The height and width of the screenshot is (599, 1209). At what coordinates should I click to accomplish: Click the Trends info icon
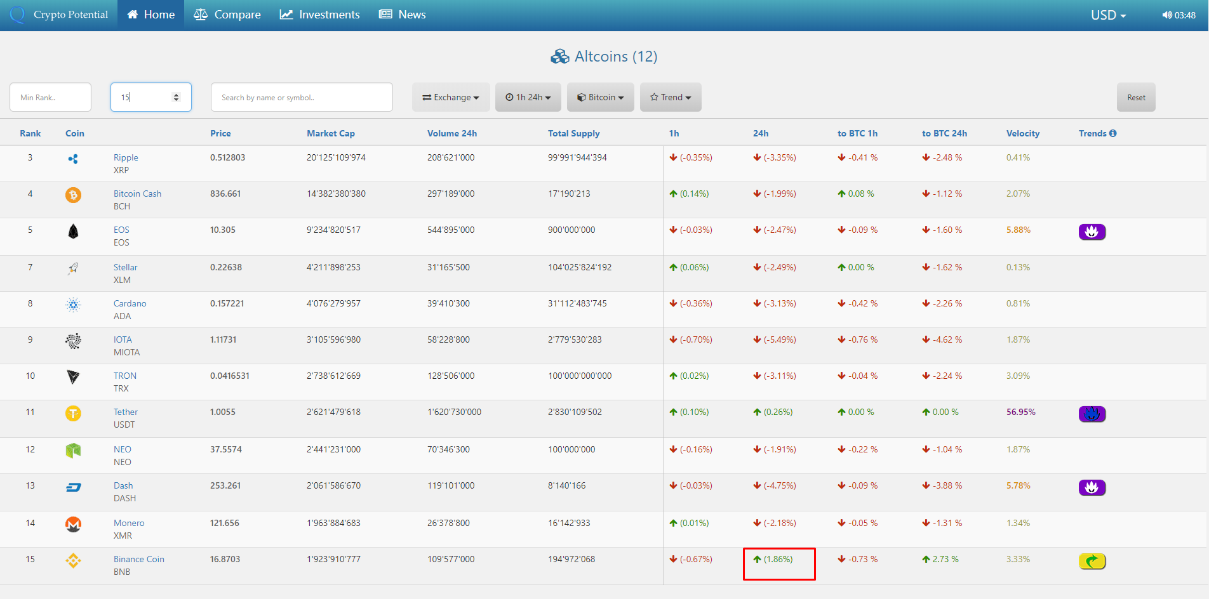pos(1113,133)
